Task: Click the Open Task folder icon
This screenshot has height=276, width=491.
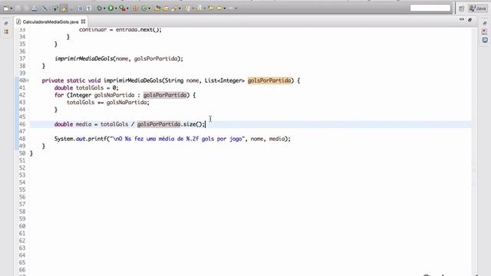Action: 166,8
